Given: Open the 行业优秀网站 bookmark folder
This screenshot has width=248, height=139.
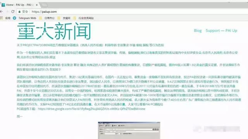Looking at the screenshot, I should coord(84,18).
